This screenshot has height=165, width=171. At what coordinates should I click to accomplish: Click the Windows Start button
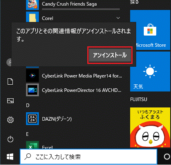coord(10,157)
